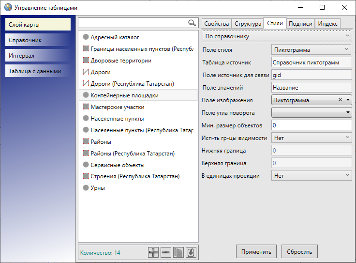Screen dimensions: 356x263
Task: Open the В единицах проекции dropdown
Action: click(x=311, y=175)
